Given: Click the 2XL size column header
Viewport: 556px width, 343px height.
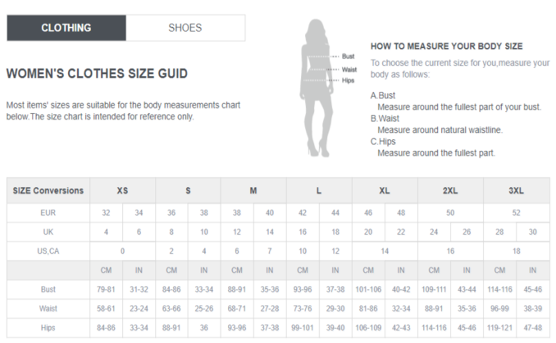Looking at the screenshot, I should [450, 191].
